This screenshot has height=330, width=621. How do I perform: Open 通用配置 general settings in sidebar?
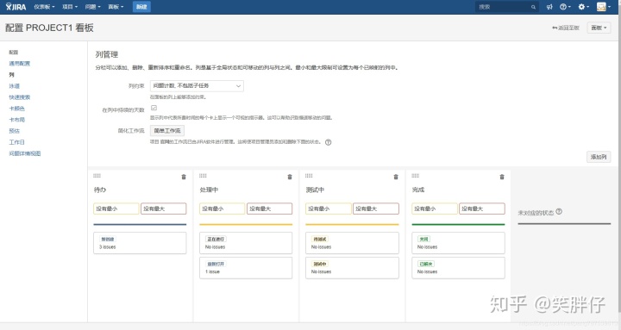coord(19,63)
